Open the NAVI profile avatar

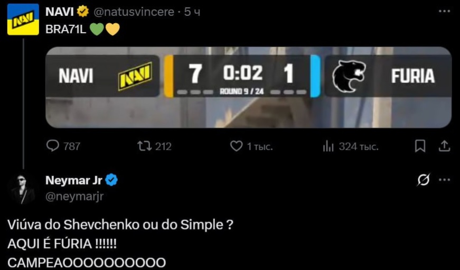(x=23, y=20)
